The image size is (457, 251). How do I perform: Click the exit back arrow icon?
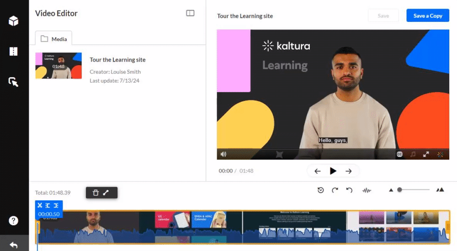[x=14, y=245]
